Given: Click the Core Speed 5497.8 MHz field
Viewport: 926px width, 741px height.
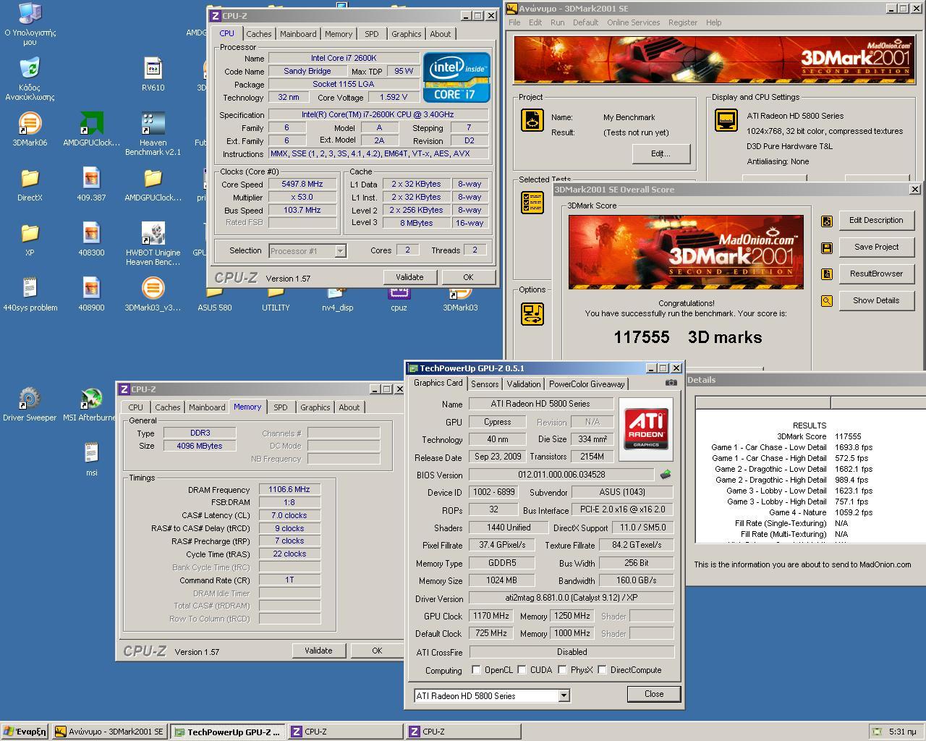Looking at the screenshot, I should pos(302,184).
